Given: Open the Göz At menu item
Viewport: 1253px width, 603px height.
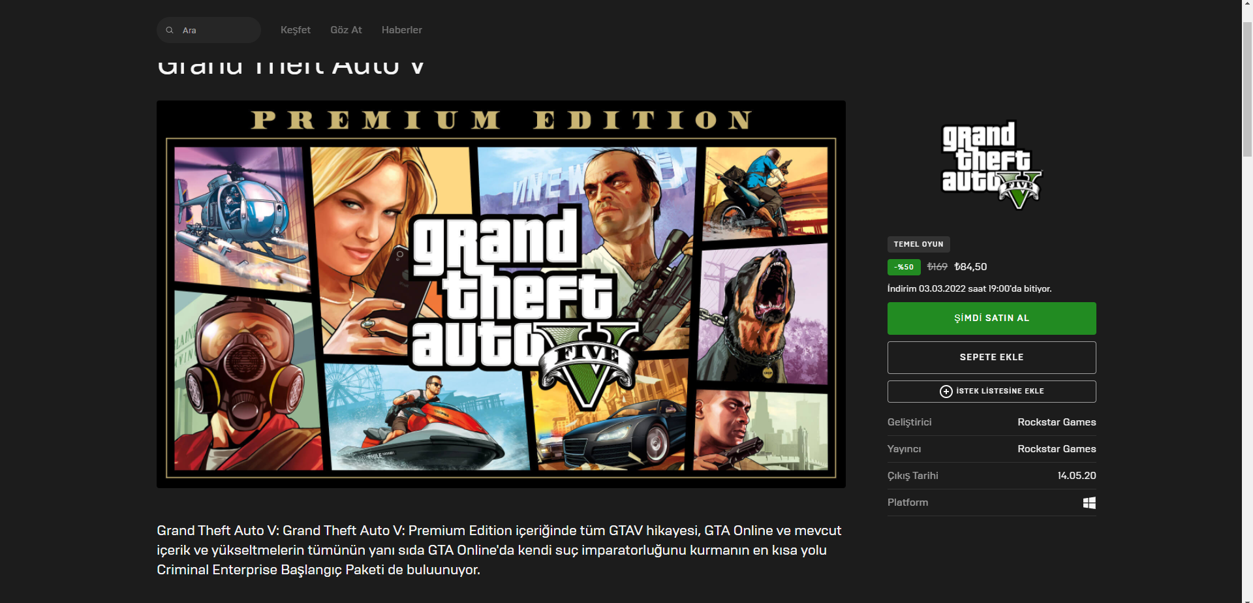Looking at the screenshot, I should point(346,30).
